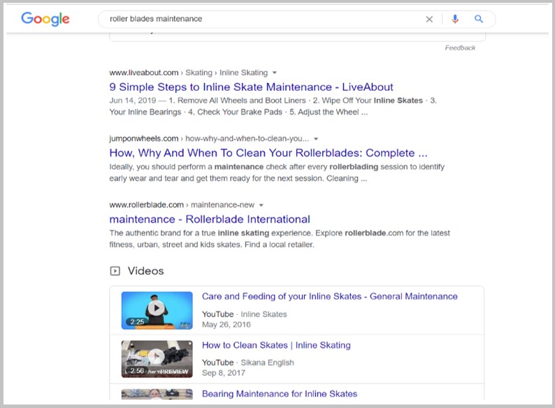Viewport: 555px width, 408px height.
Task: Open '9 Simple Steps to Inline Skate Maintenance' link
Action: (x=252, y=87)
